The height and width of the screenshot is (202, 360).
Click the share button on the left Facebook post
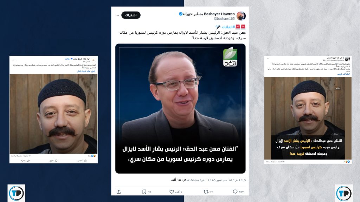click(25, 161)
